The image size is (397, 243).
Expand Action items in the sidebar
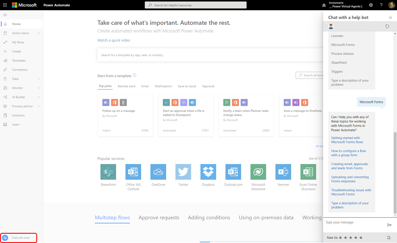(39, 33)
